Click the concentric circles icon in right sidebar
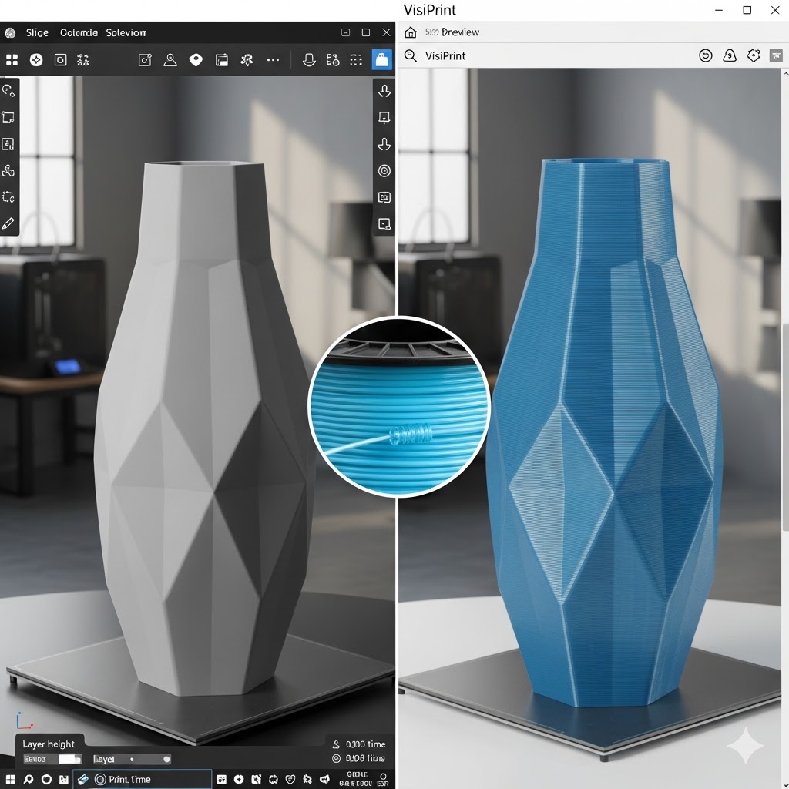 point(384,171)
